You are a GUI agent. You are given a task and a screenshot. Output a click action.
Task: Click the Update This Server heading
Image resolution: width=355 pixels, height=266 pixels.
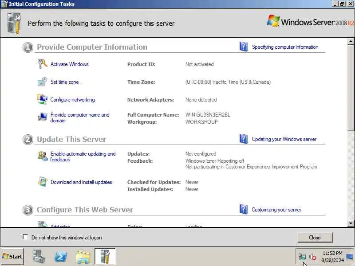coord(71,139)
